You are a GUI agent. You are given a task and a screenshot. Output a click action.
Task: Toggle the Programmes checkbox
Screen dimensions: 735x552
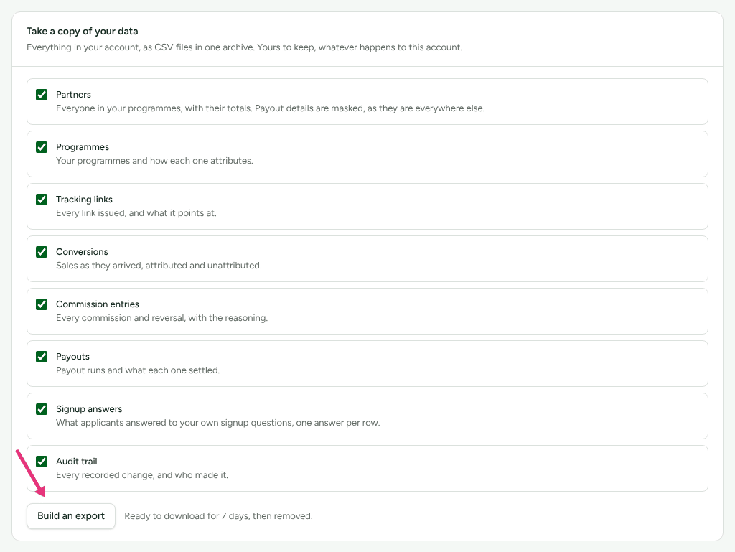pos(42,147)
